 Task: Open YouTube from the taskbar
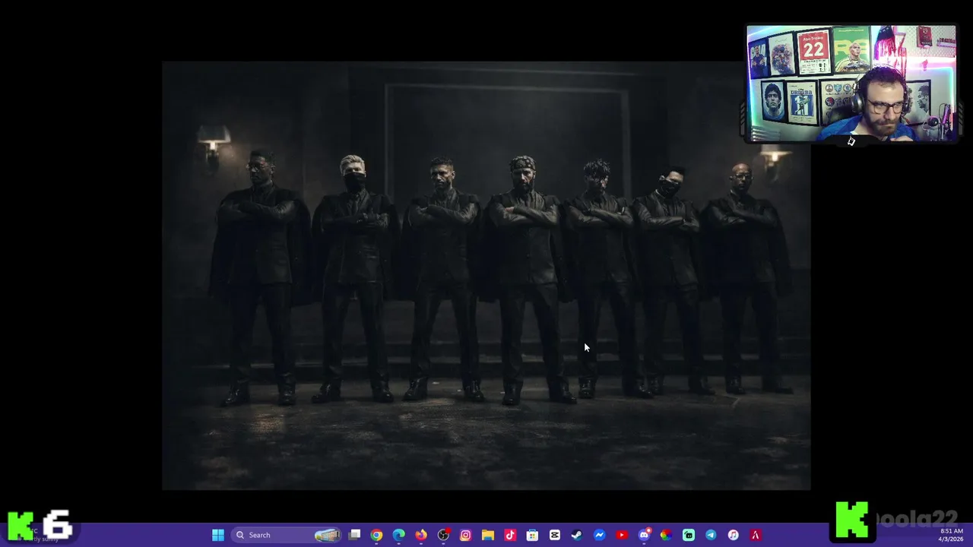point(622,535)
